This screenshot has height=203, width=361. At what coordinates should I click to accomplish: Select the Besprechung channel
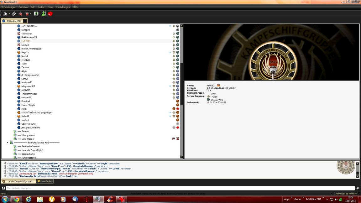point(28,154)
